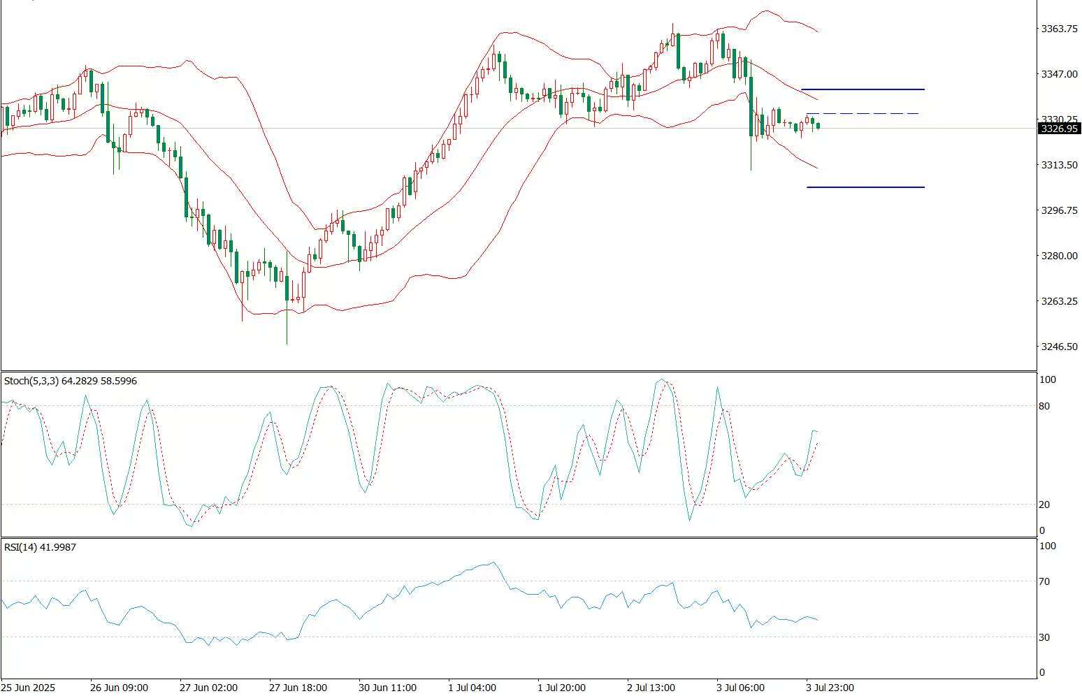This screenshot has height=696, width=1082.
Task: Select the 27 Jun 18:00 time label
Action: (298, 688)
